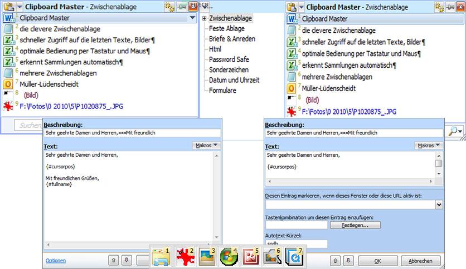Click the Optionen link
Viewport: 466px width, 269px height.
pyautogui.click(x=56, y=261)
